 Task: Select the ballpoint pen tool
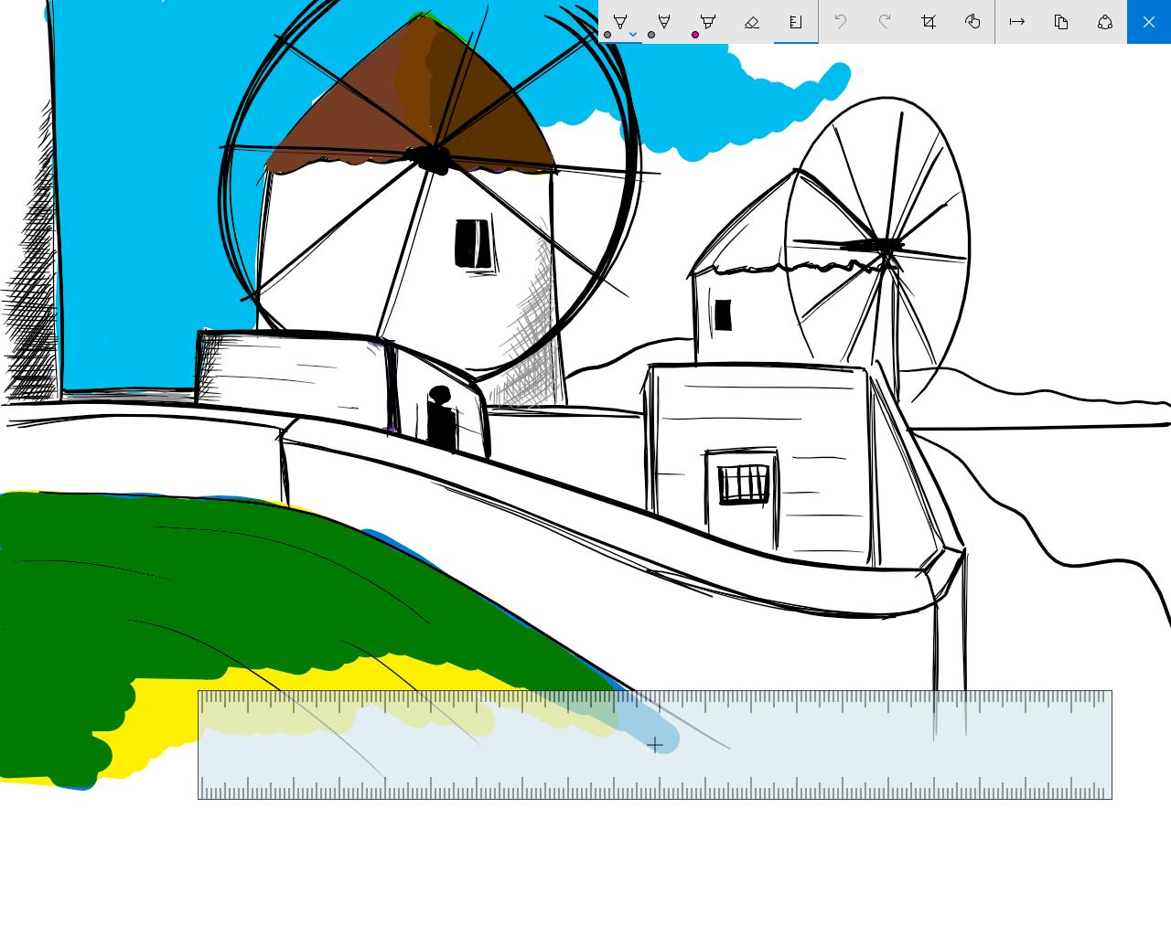click(620, 22)
